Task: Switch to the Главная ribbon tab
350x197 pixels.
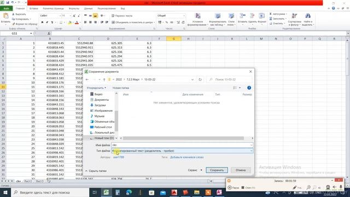Action: point(20,9)
